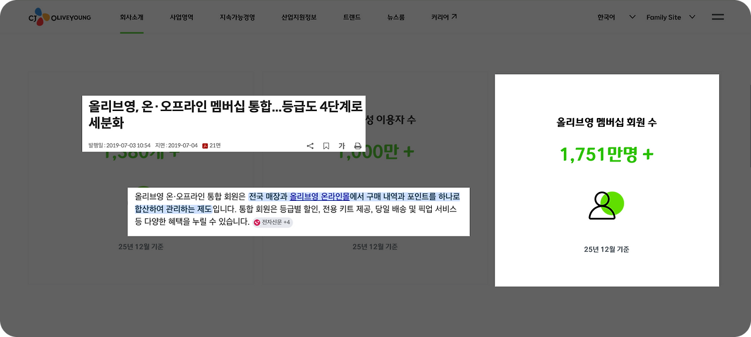This screenshot has height=337, width=751.
Task: Click the 지면 : 2019-07-04 text
Action: [x=176, y=146]
